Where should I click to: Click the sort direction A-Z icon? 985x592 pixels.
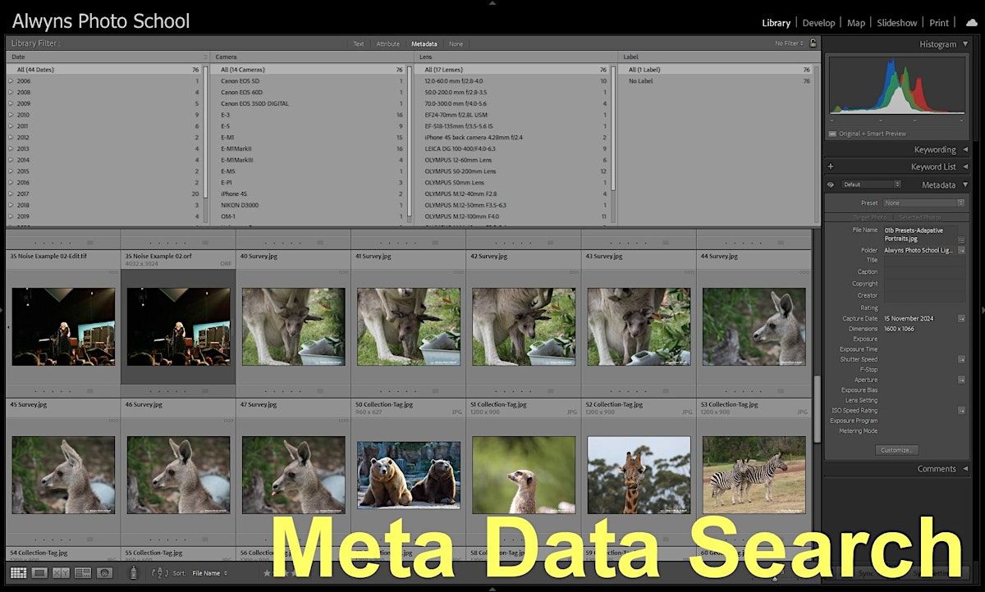click(161, 572)
